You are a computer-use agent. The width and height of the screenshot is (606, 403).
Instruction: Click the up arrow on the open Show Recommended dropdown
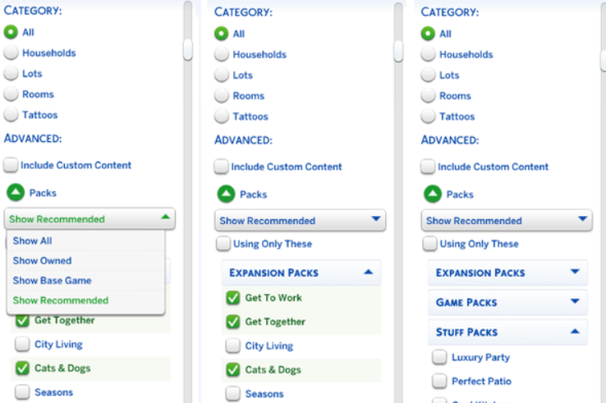click(x=165, y=218)
